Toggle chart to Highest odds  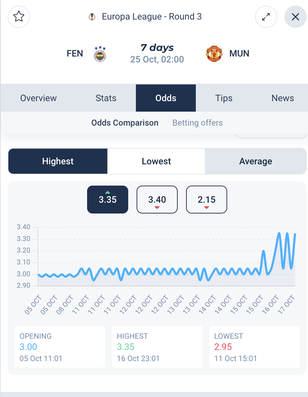click(x=58, y=161)
